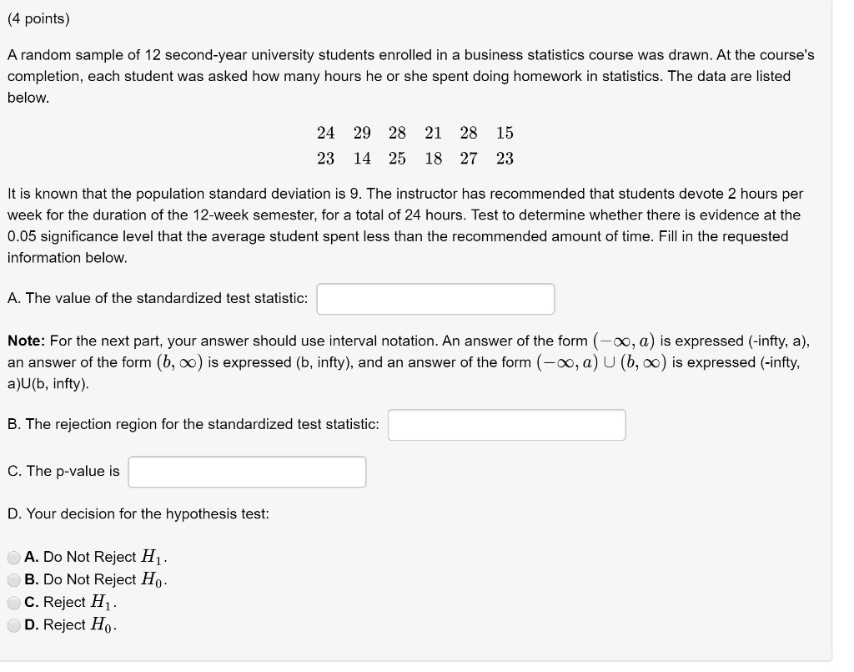Click the empty rejection region text box

506,425
